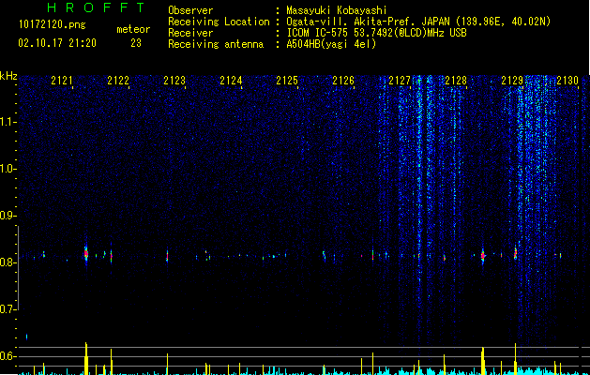Click the tallest yellow intensity peak after 2121
Viewport: 590px width, 375px height.
86,358
